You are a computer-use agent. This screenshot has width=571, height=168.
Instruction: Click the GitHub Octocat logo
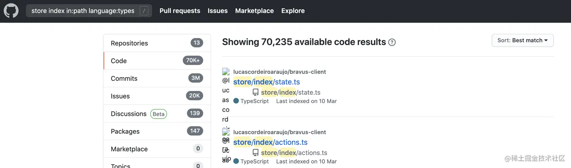click(x=11, y=11)
